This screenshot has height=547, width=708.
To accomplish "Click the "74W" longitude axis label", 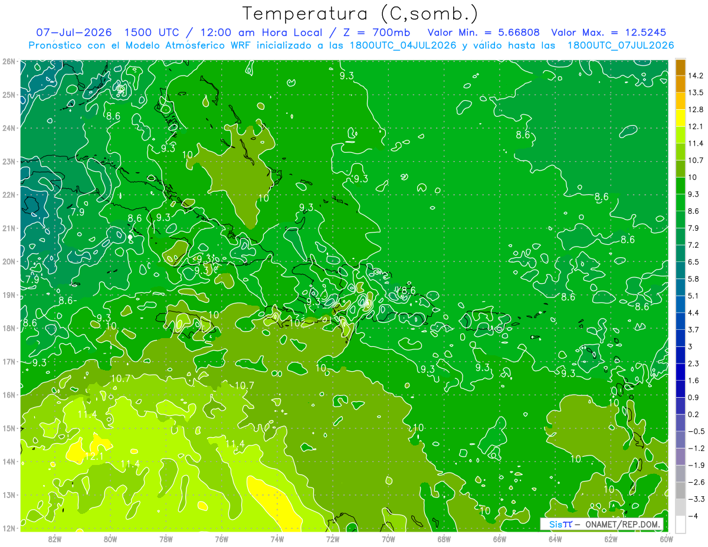I will (x=277, y=539).
